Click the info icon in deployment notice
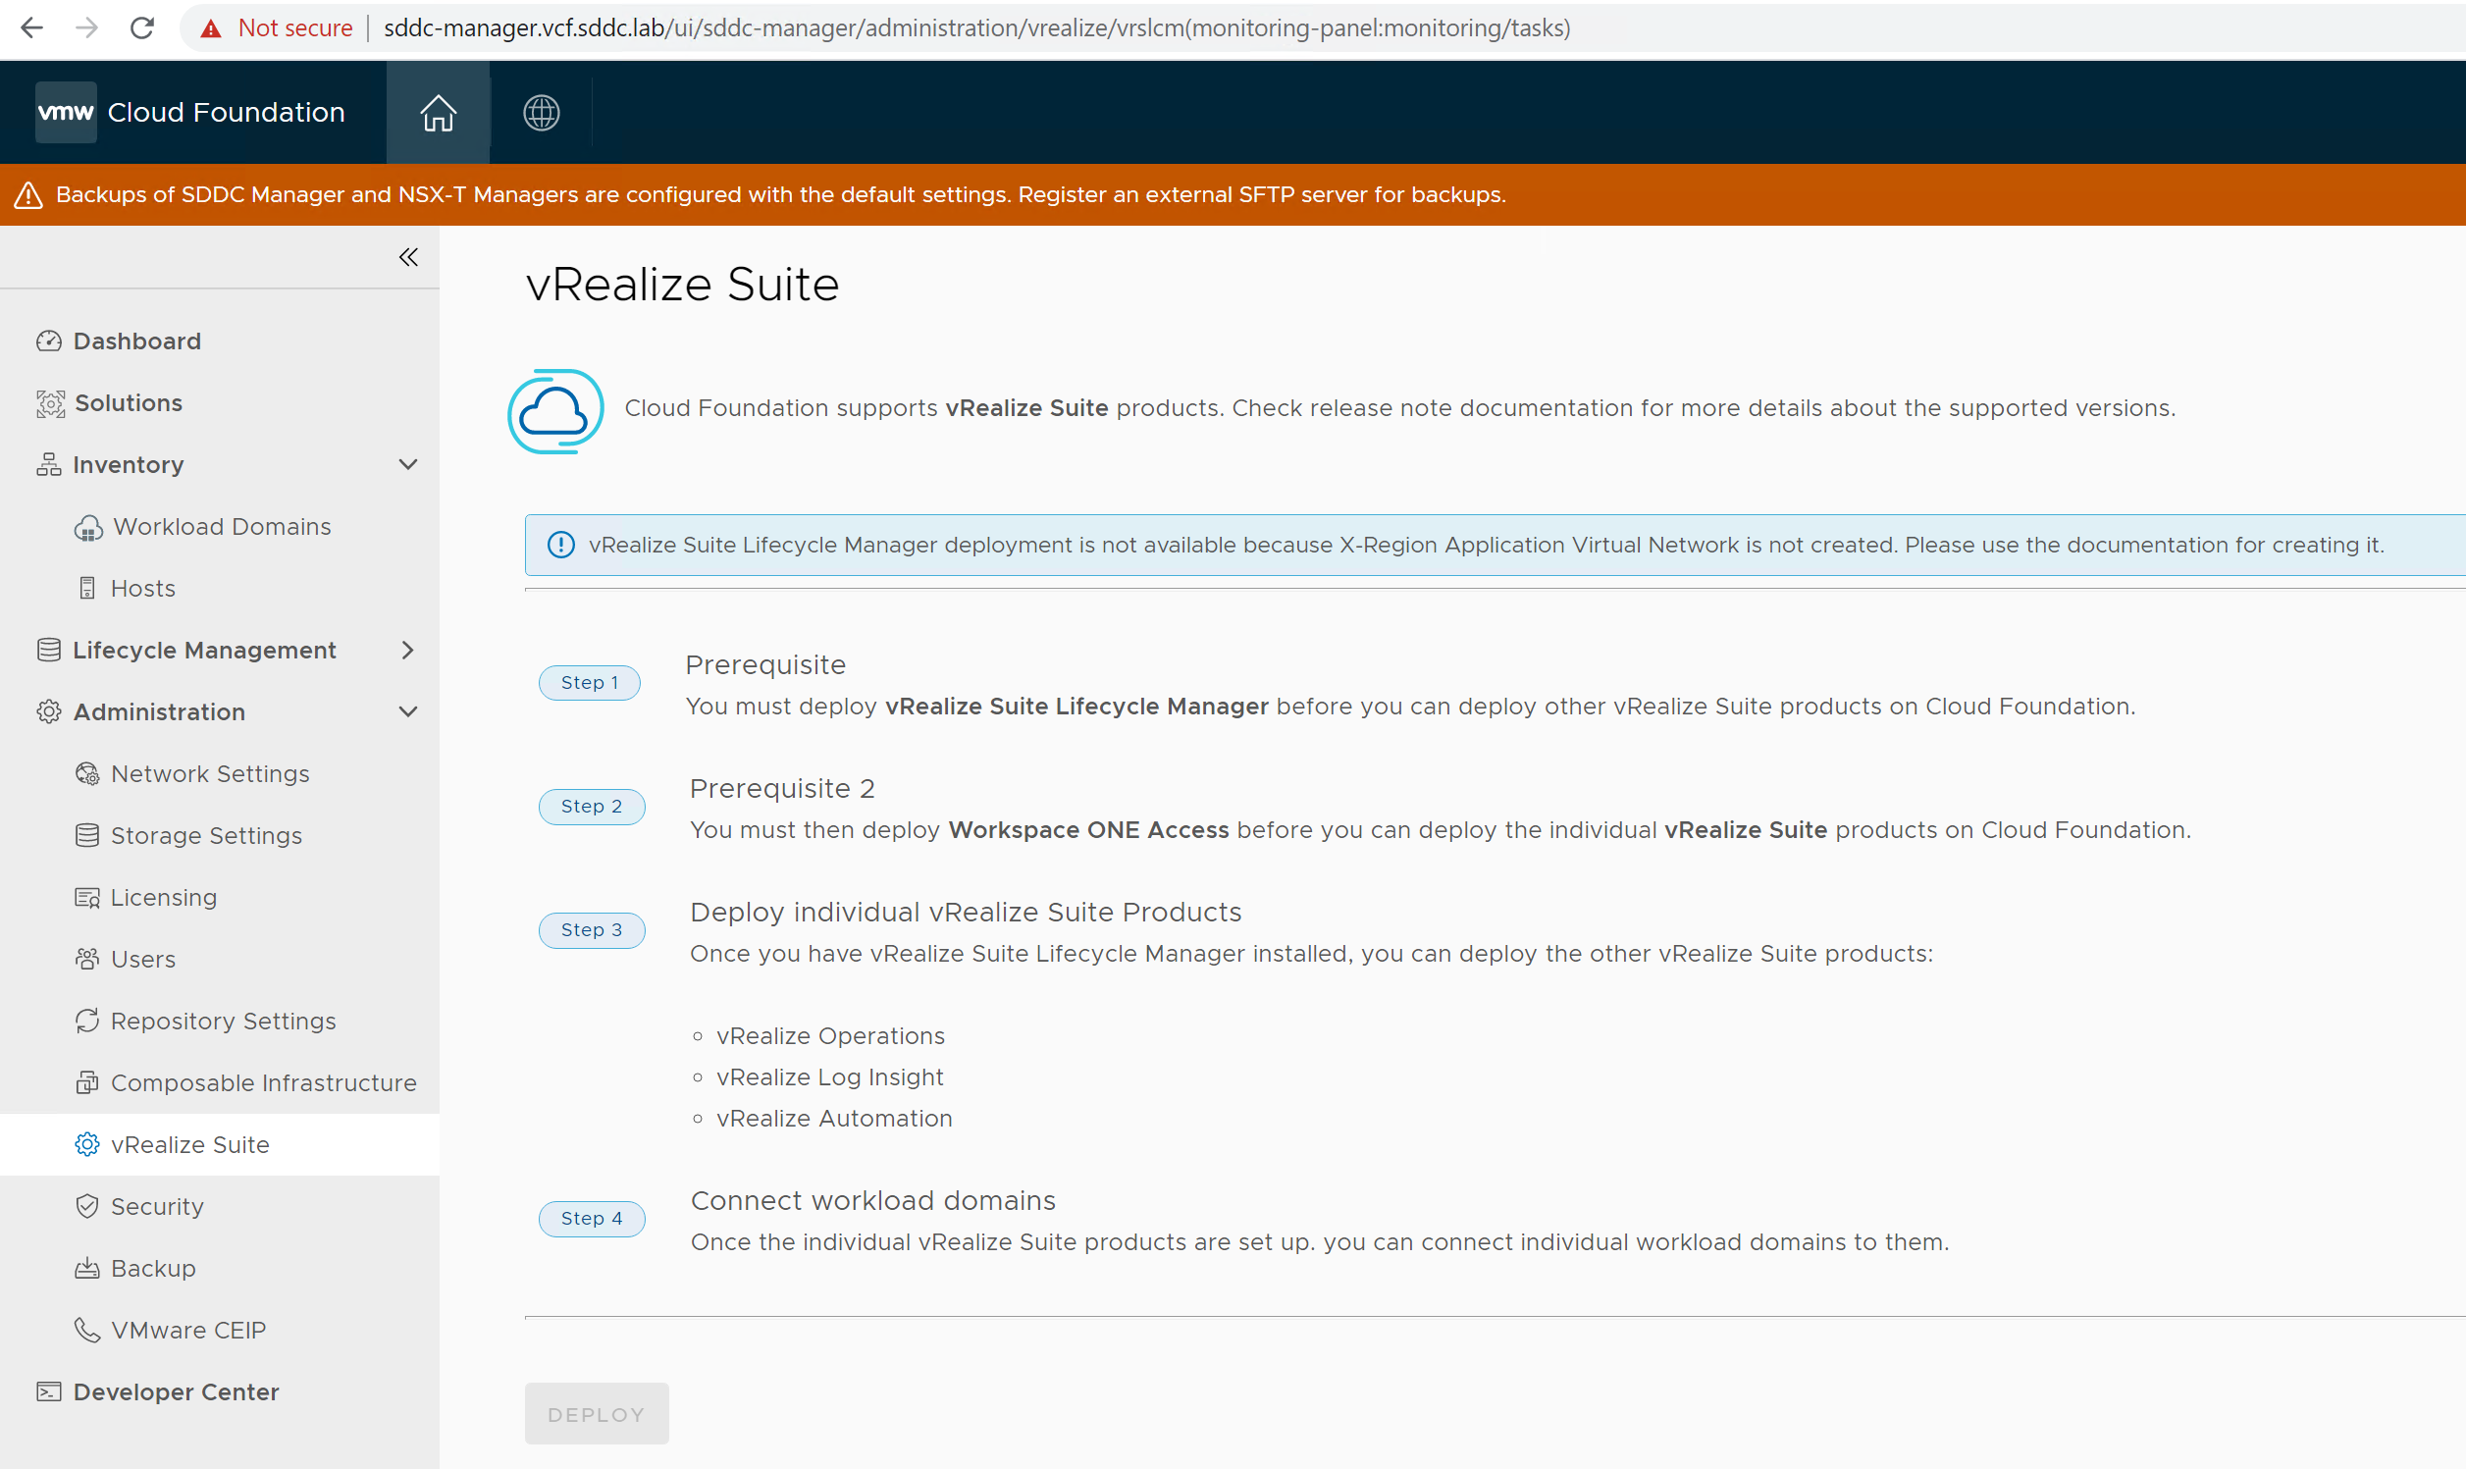The width and height of the screenshot is (2466, 1469). 560,545
